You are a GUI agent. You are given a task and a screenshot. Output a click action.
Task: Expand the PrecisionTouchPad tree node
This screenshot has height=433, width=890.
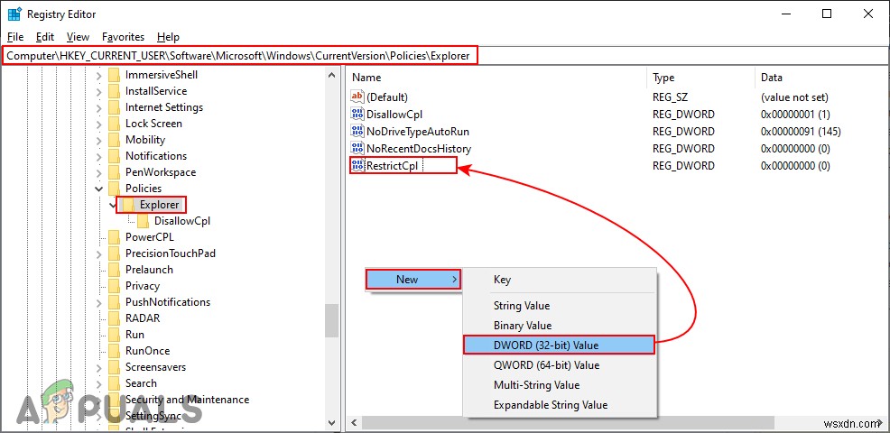coord(99,253)
